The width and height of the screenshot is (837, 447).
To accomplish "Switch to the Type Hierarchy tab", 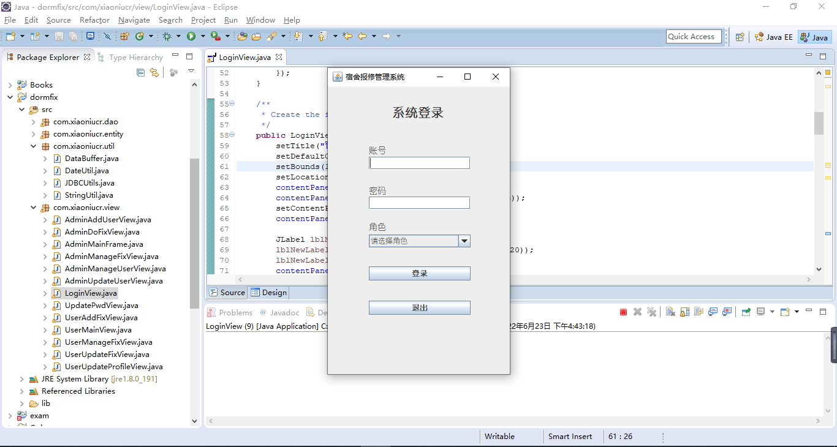I will (x=130, y=57).
